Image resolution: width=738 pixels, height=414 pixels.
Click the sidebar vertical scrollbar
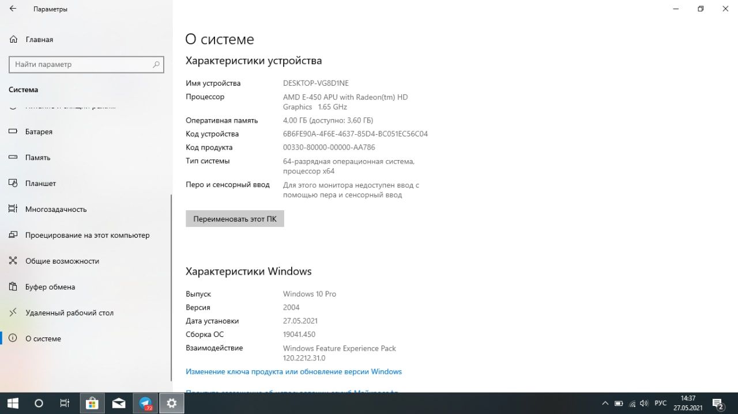pos(171,288)
